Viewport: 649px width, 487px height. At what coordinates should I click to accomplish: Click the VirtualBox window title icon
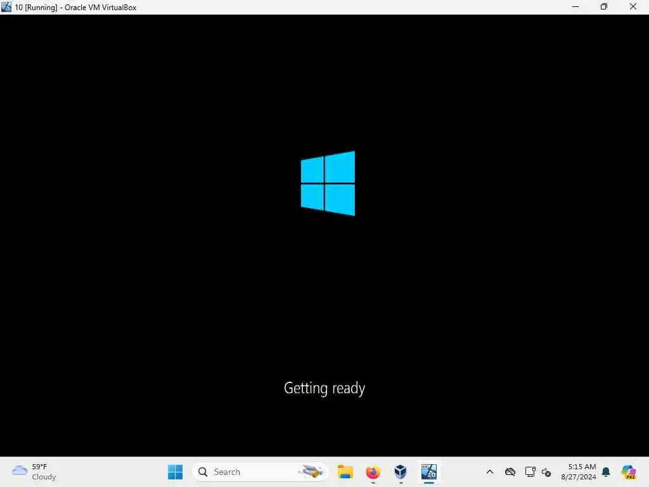point(6,7)
